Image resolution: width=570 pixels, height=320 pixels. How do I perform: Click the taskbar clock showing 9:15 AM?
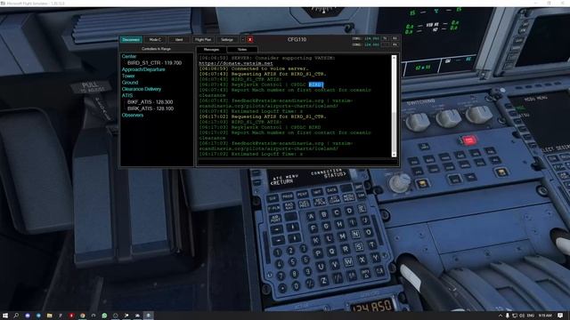pyautogui.click(x=545, y=316)
